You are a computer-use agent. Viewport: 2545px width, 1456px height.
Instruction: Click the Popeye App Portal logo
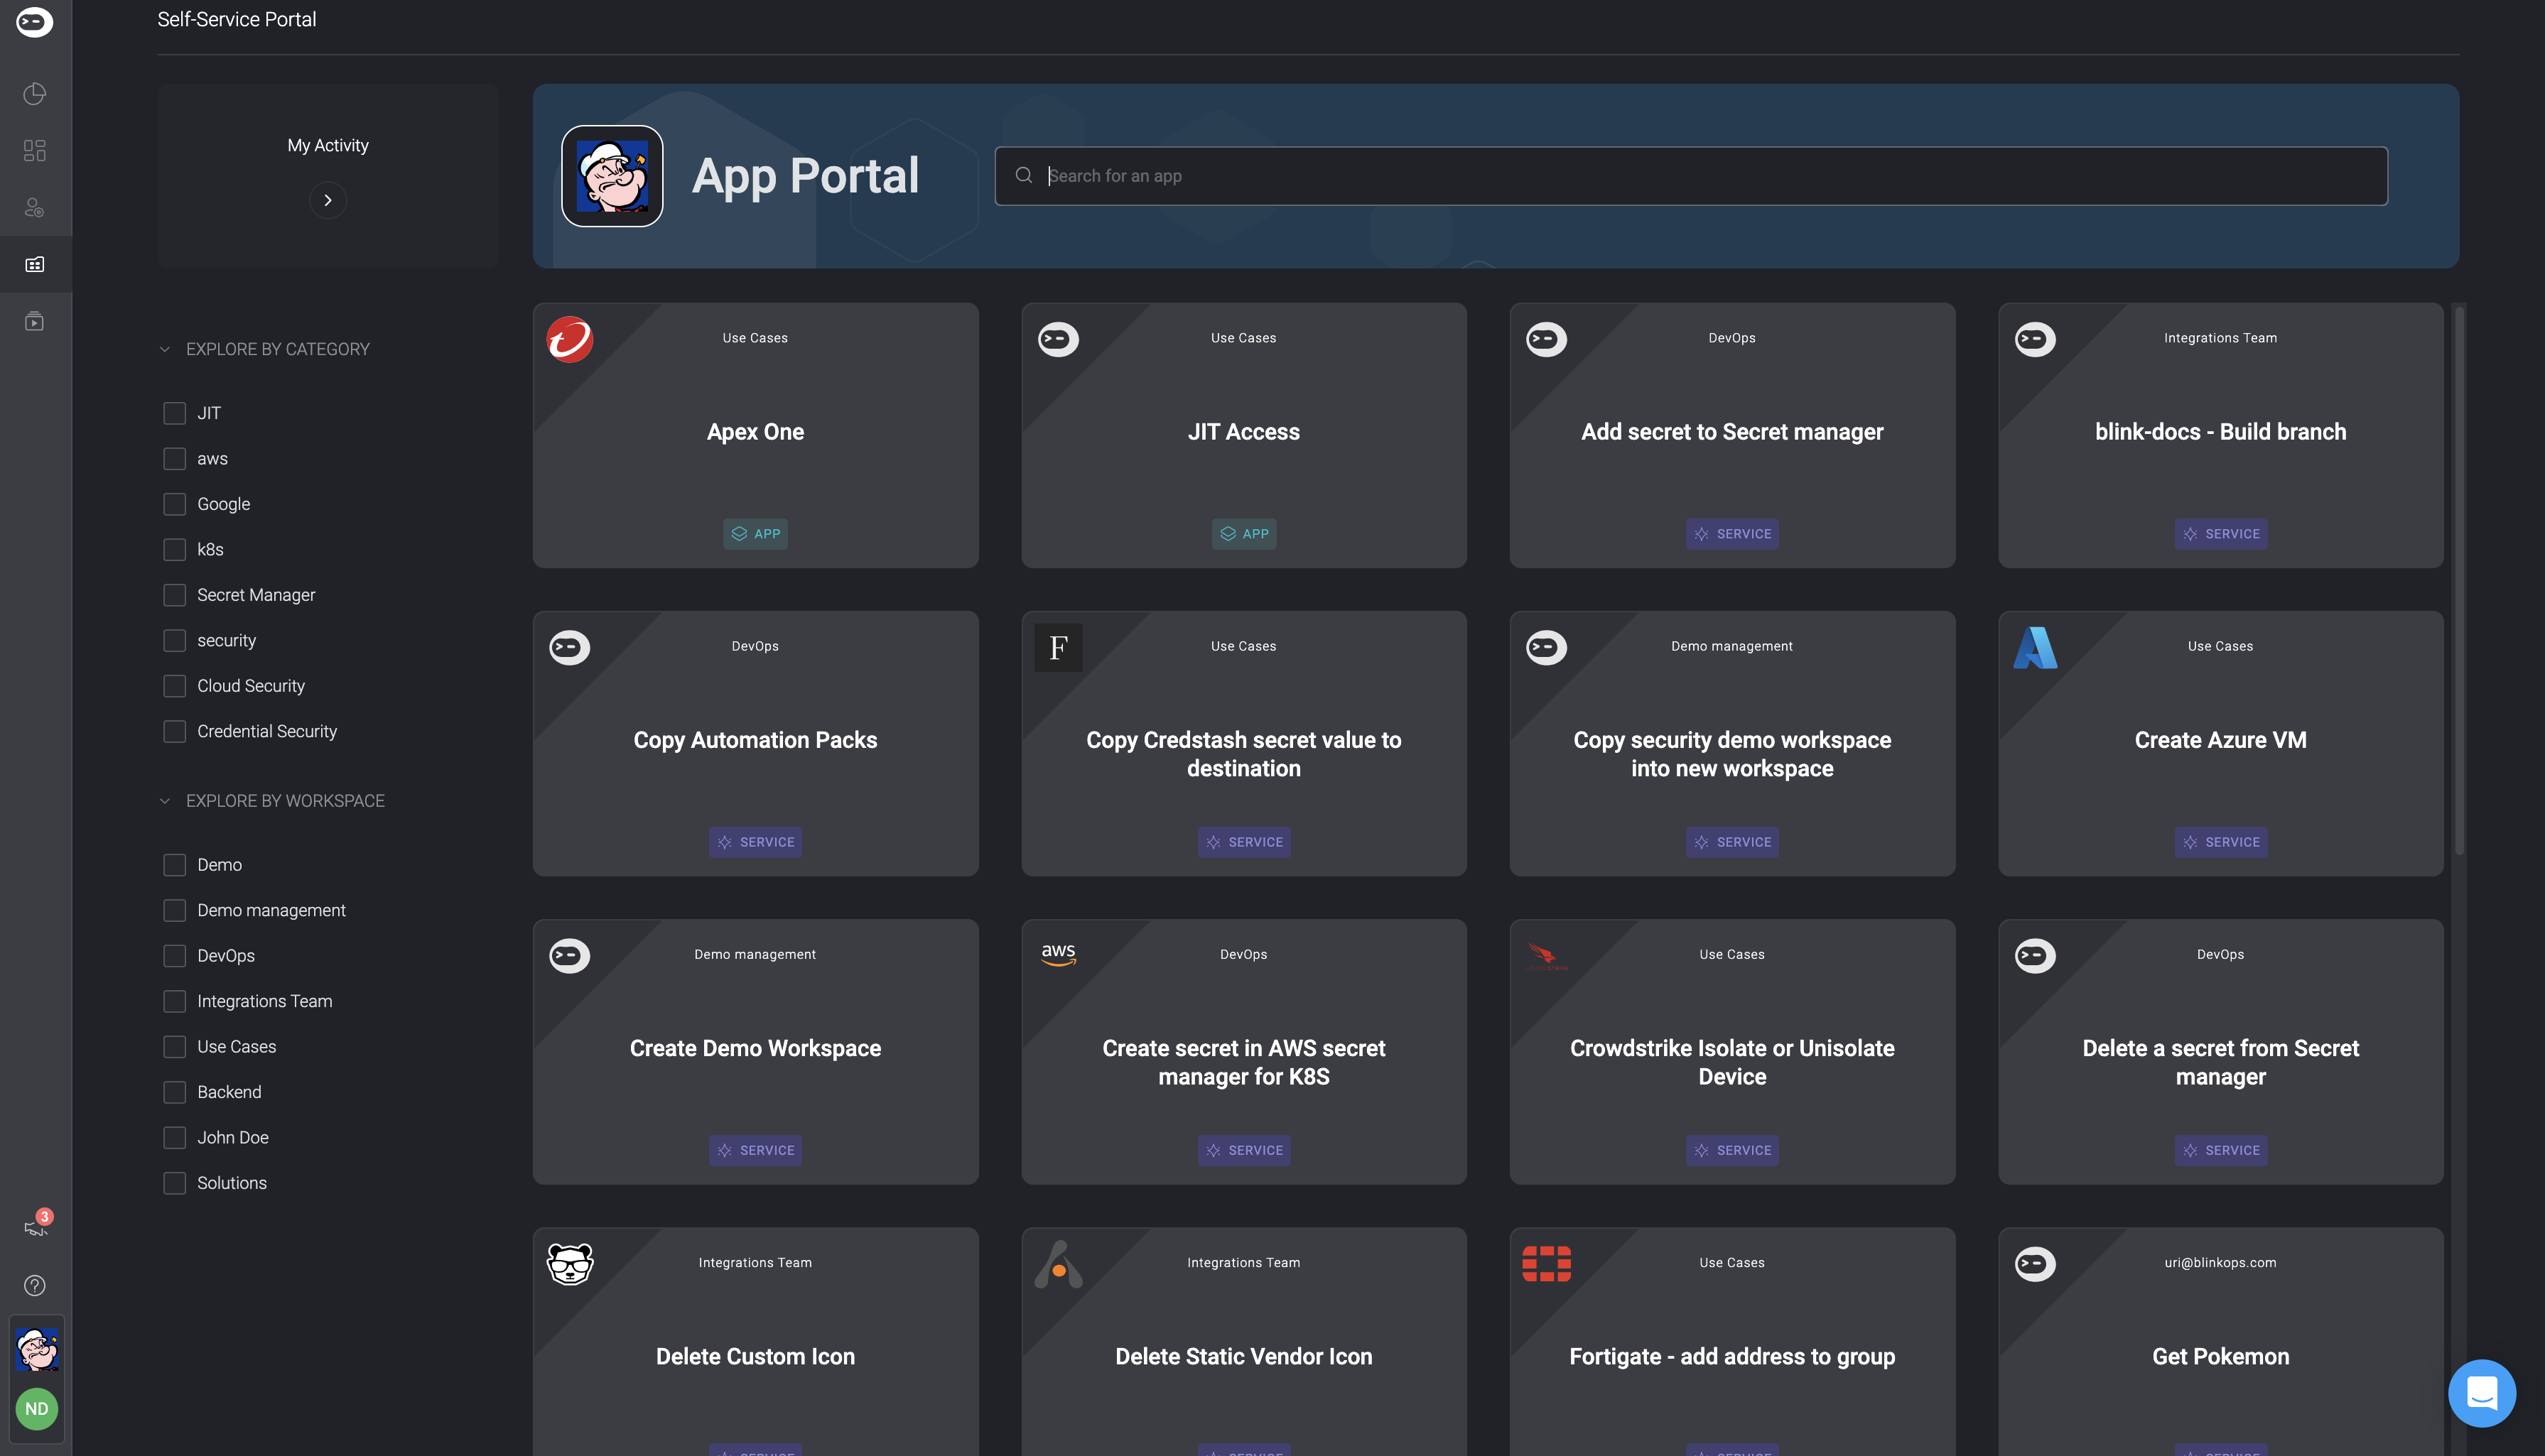tap(612, 176)
